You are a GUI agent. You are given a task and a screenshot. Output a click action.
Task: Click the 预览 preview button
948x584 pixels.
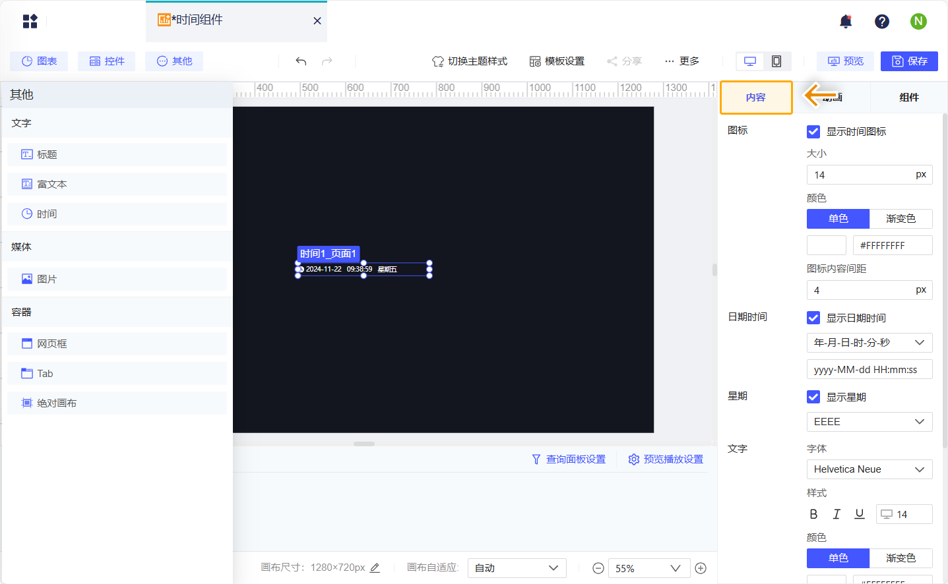pos(846,61)
